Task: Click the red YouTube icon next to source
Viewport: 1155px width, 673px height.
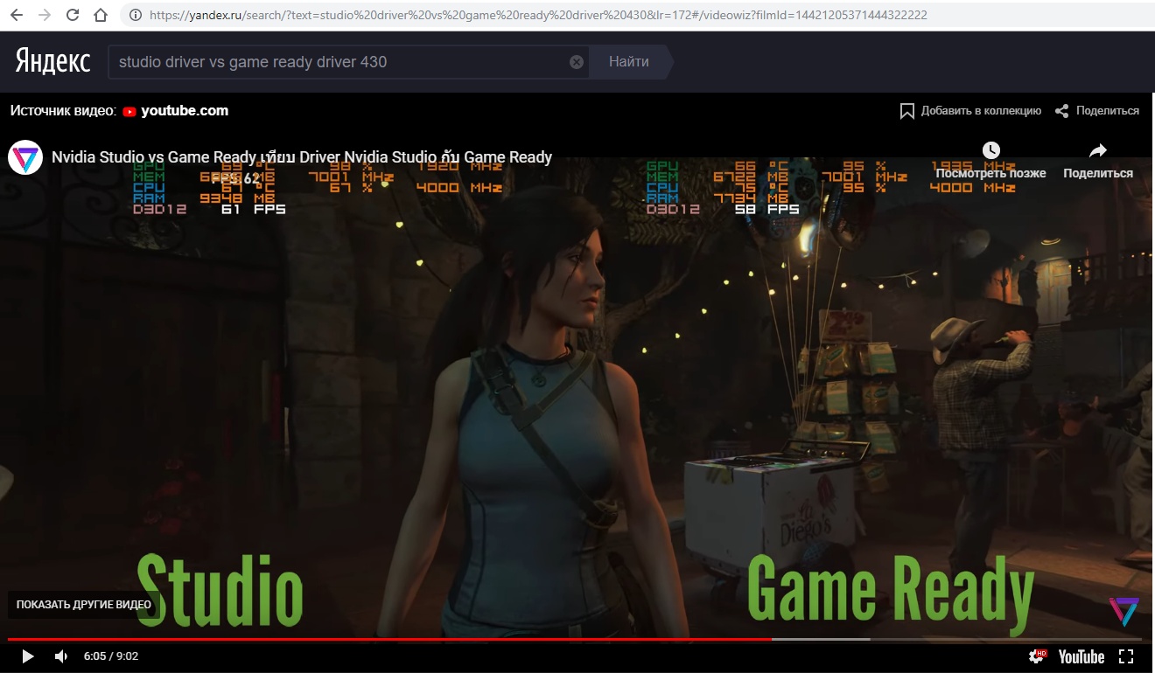Action: click(129, 112)
